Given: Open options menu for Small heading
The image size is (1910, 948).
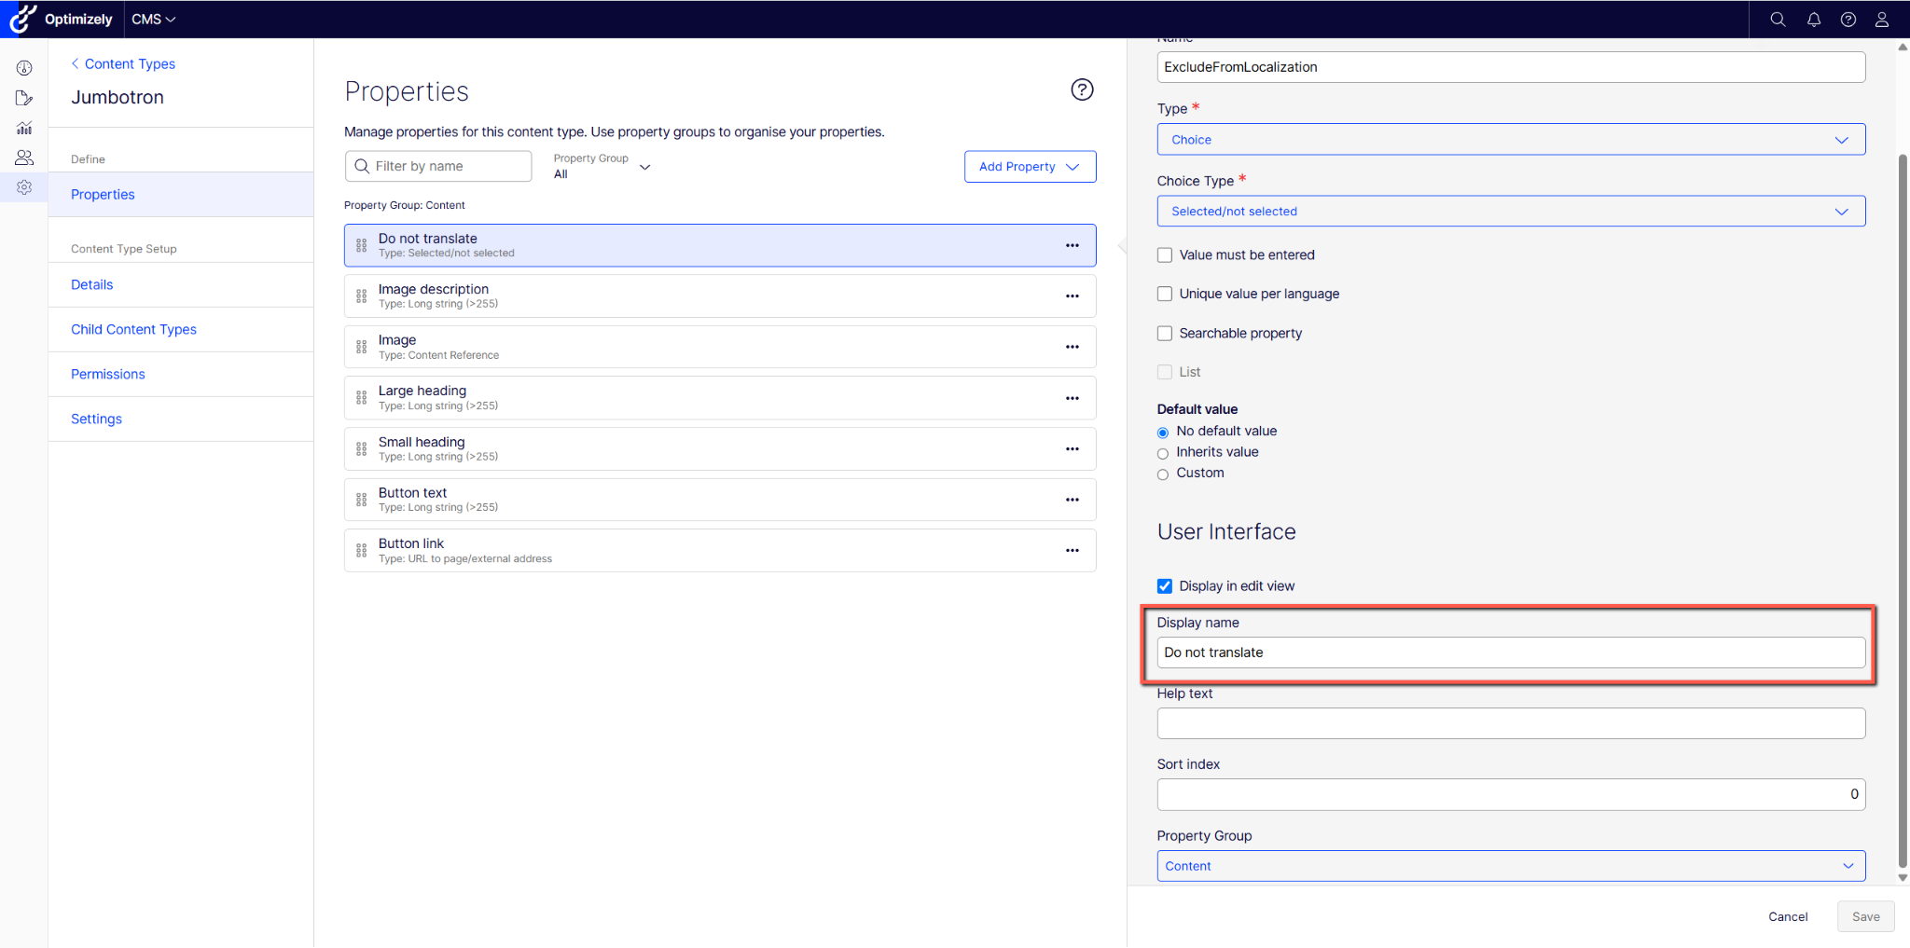Looking at the screenshot, I should coord(1073,449).
